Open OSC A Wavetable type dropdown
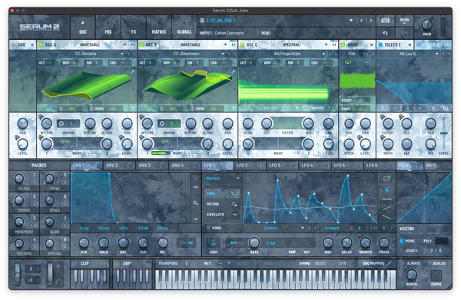 point(124,45)
